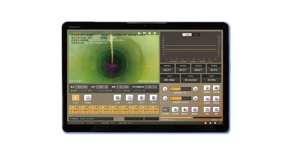The width and height of the screenshot is (292, 152).
Task: Switch to the 折线图 line chart tab
Action: point(187,34)
